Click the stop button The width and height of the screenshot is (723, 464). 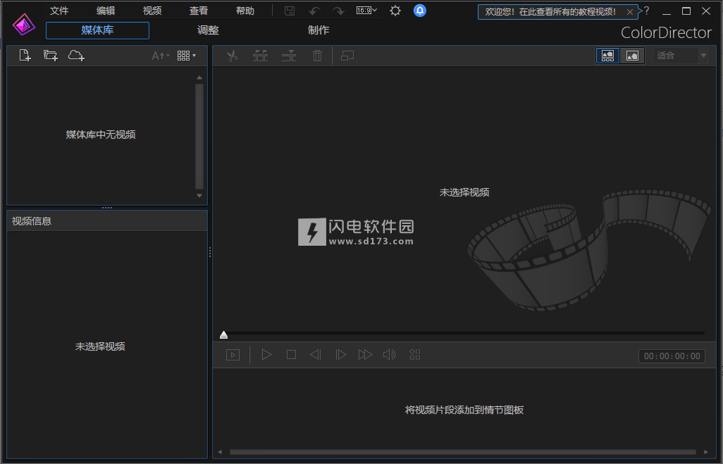pyautogui.click(x=291, y=355)
